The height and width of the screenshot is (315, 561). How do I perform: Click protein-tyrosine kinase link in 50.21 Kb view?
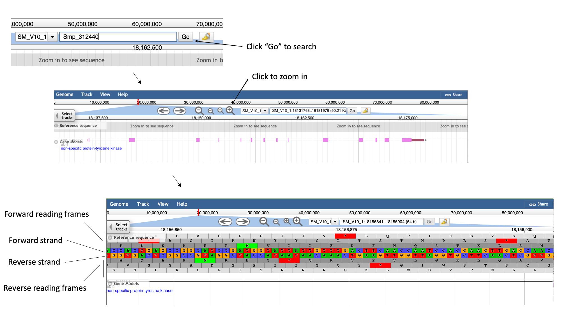coord(91,148)
